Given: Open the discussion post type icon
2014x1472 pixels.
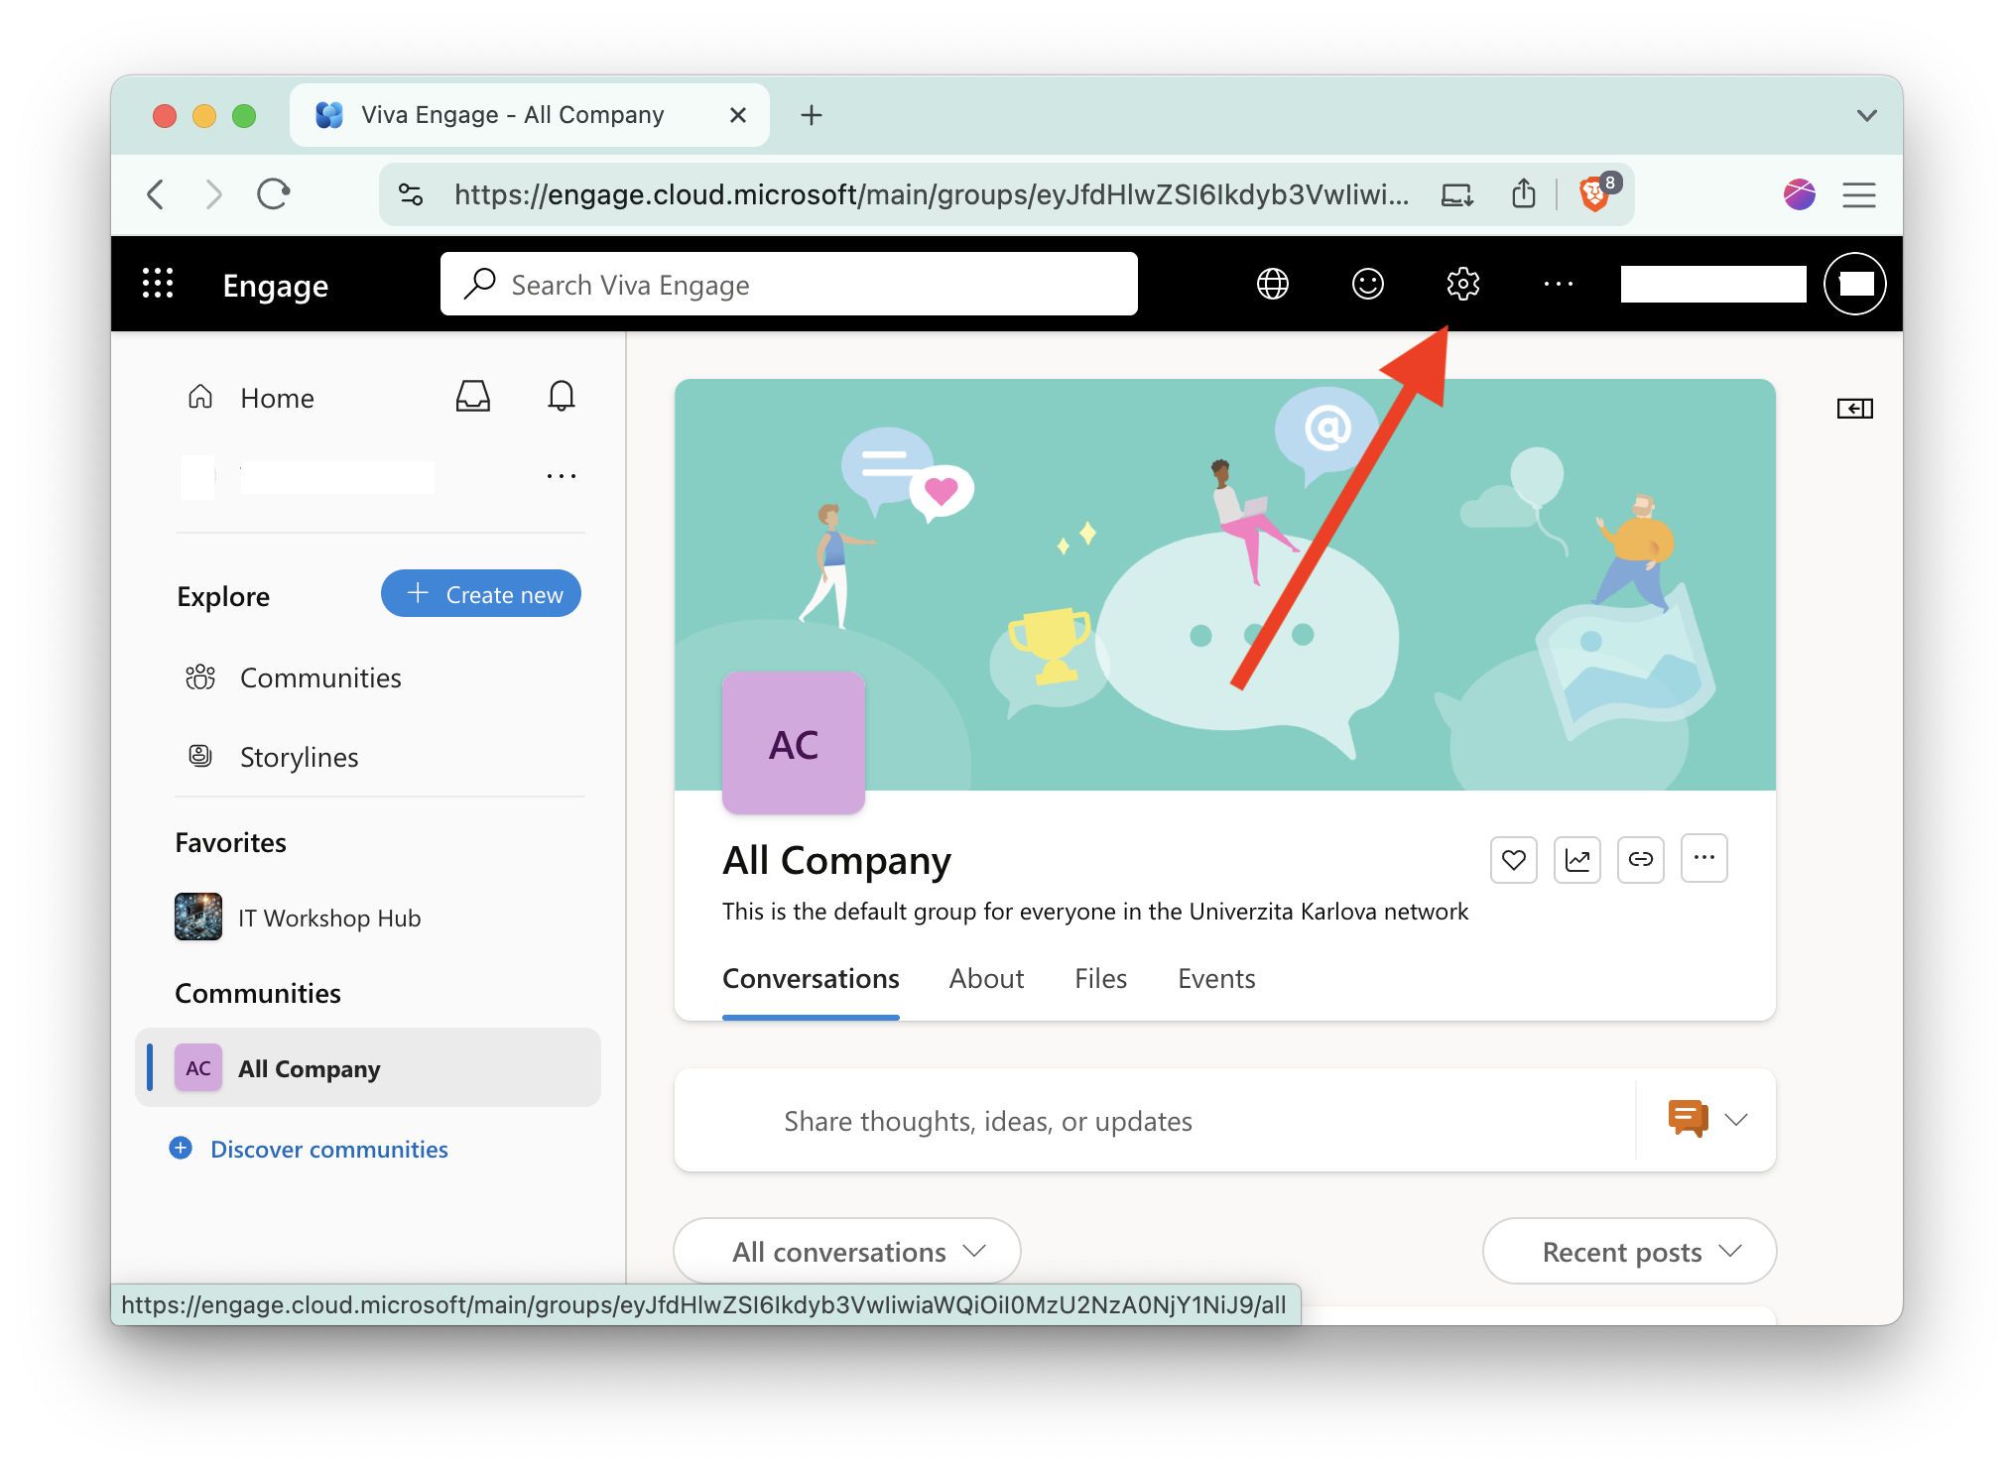Looking at the screenshot, I should [x=1688, y=1120].
